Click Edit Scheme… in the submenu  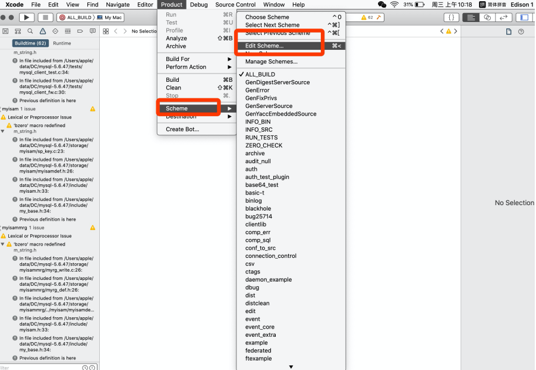point(291,46)
